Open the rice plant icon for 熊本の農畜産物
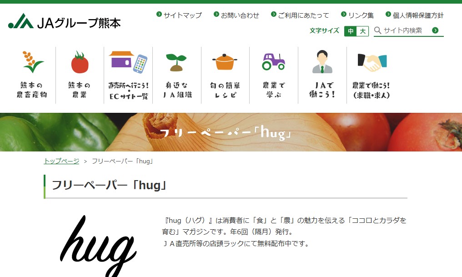The image size is (462, 277). pyautogui.click(x=32, y=62)
